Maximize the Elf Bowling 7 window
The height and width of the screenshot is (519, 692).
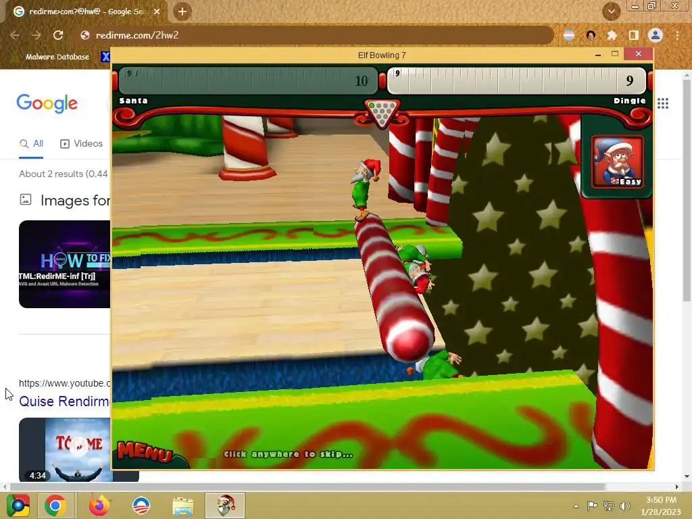615,54
